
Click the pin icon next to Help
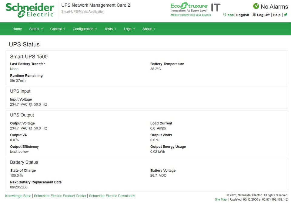[x=286, y=15]
